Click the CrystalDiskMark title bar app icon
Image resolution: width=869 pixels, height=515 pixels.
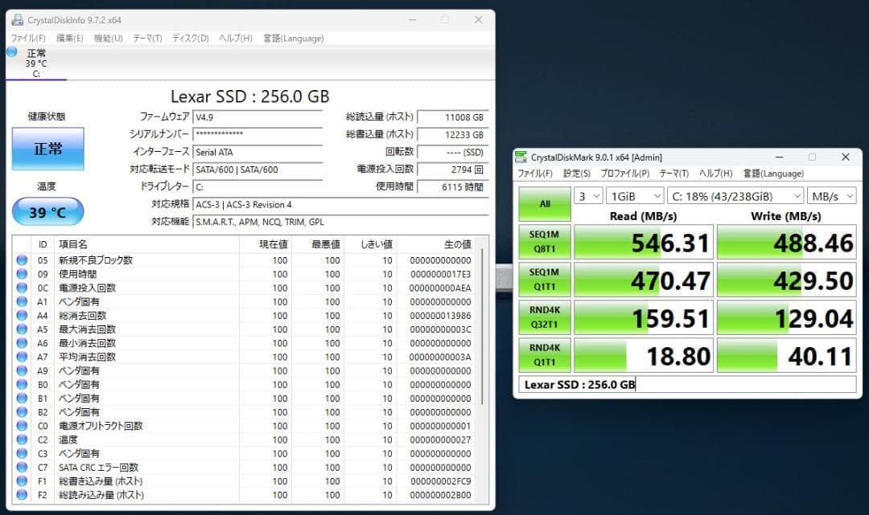point(524,157)
